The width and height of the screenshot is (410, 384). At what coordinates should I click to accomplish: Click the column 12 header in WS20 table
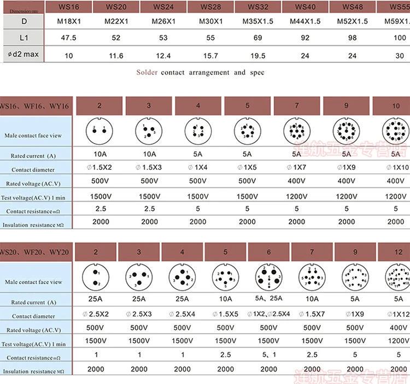coord(394,252)
